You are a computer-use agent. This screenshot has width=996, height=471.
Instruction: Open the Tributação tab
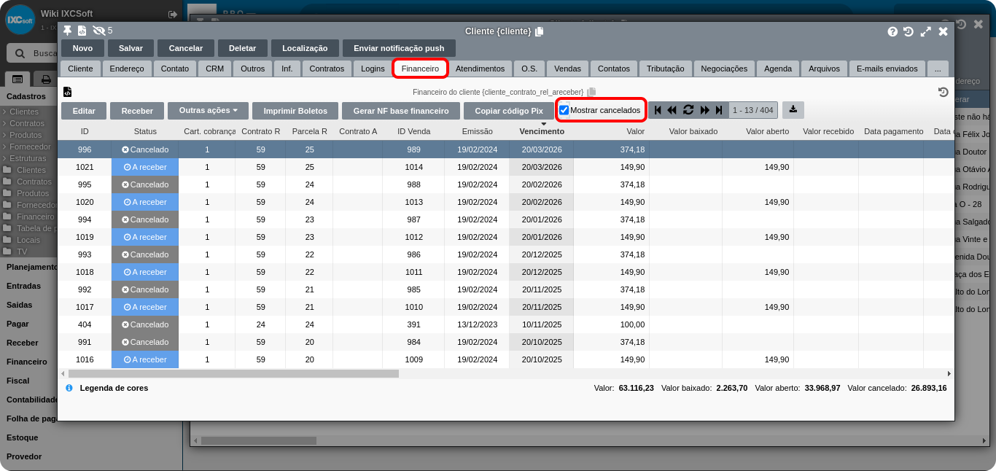click(x=666, y=69)
